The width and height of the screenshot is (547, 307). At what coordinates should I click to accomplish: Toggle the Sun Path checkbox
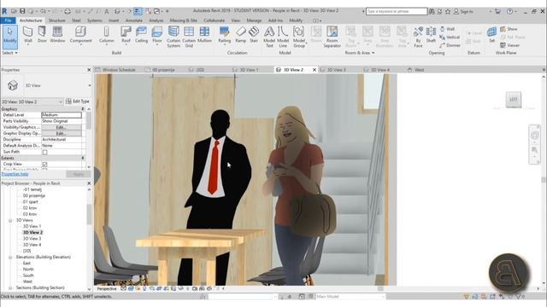click(44, 152)
